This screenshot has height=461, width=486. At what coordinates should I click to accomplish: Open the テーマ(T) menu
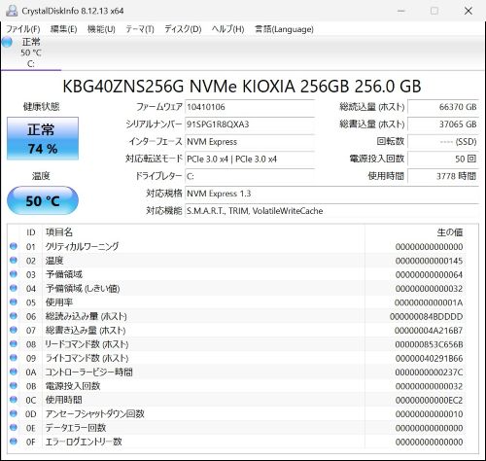[140, 29]
